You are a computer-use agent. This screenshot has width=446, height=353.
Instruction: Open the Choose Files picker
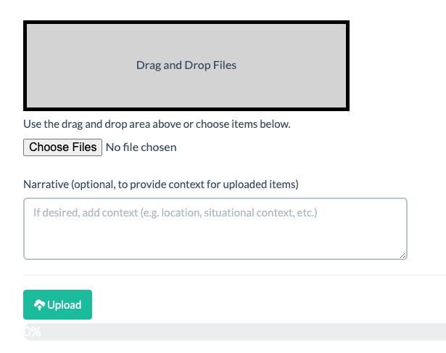pos(62,147)
